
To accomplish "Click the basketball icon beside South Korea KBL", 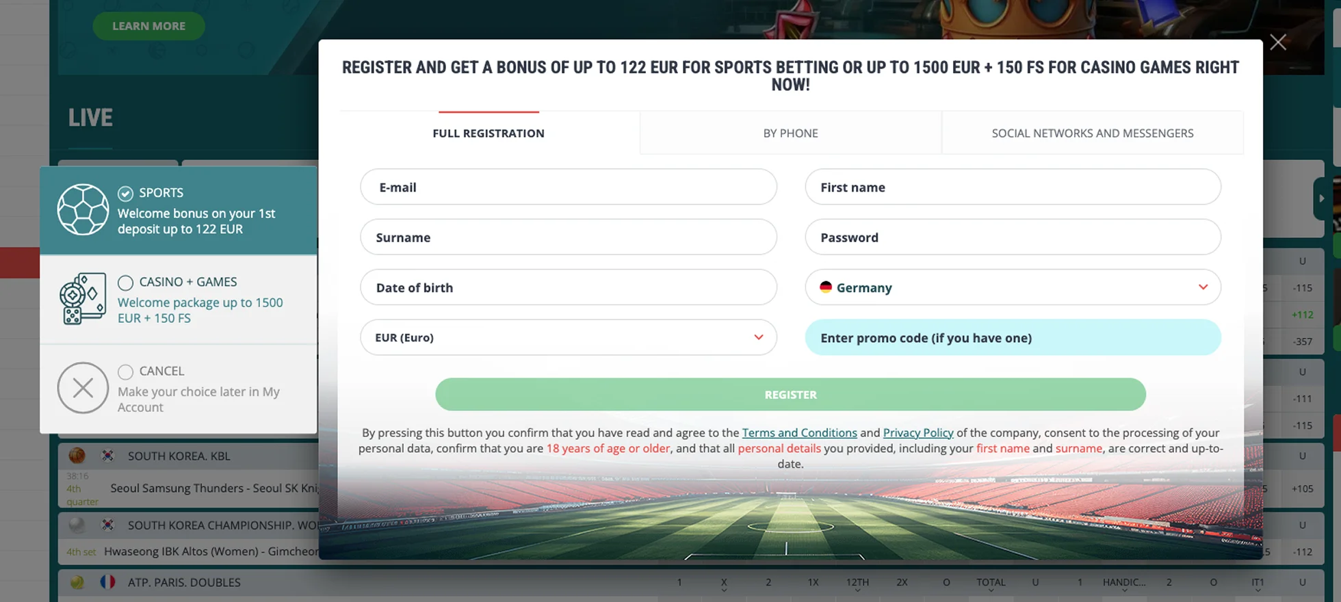I will click(x=77, y=456).
